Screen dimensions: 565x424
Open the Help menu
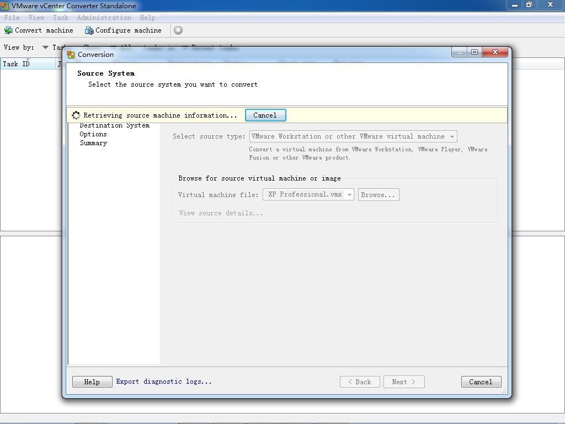pos(147,18)
